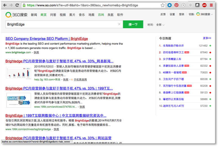Click the snowflake extension icon
Image resolution: width=219 pixels, height=147 pixels.
pos(190,5)
